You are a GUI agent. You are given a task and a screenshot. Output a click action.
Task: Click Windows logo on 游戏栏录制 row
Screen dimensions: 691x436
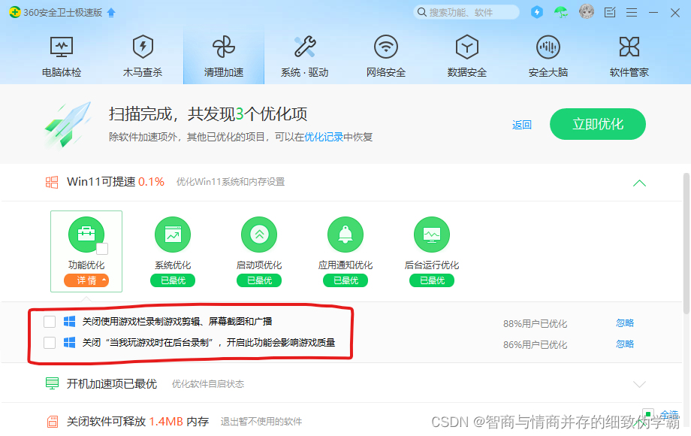pyautogui.click(x=69, y=322)
